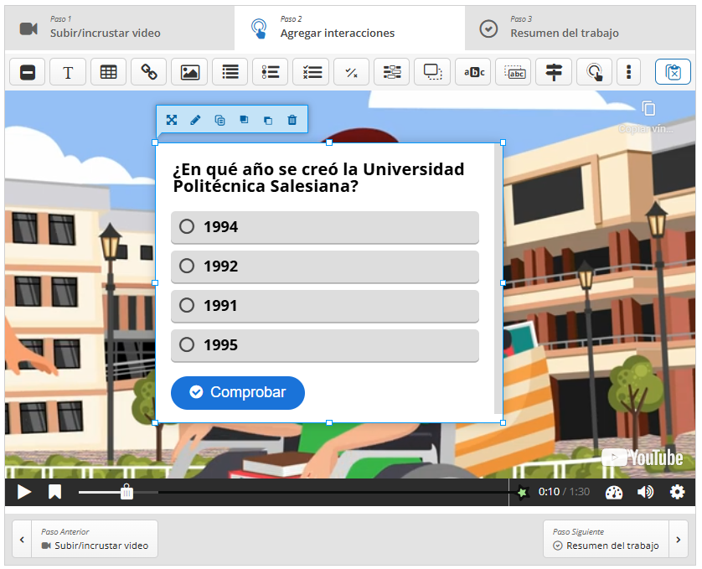Pick 1995 as the answer
Viewport: 702px width, 569px height.
[x=187, y=344]
